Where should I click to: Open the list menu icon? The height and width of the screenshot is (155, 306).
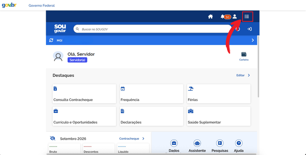[247, 17]
